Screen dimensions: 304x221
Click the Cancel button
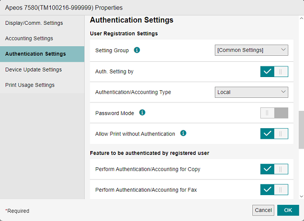(263, 210)
